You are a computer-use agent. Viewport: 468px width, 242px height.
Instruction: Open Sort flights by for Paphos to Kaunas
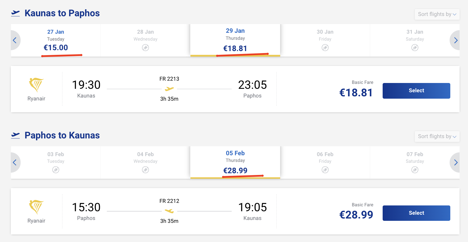(x=437, y=136)
